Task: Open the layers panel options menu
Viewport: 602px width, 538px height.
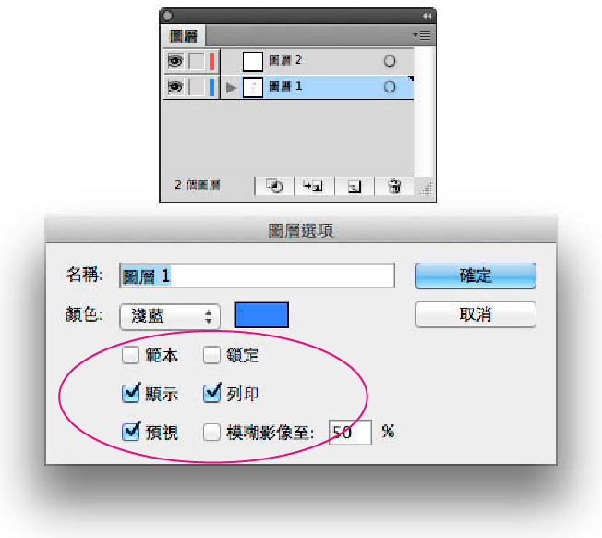Action: point(422,35)
